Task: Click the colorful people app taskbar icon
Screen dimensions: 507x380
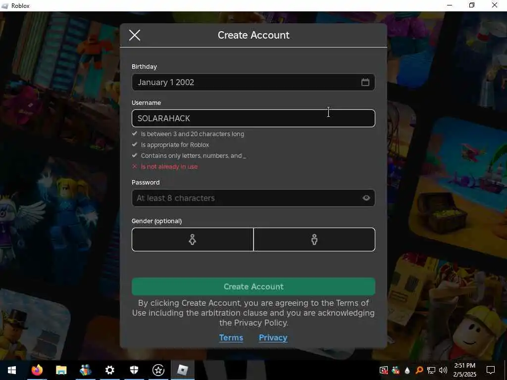Action: [x=85, y=370]
